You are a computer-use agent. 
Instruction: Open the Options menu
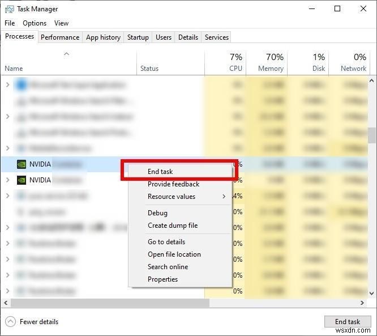35,23
